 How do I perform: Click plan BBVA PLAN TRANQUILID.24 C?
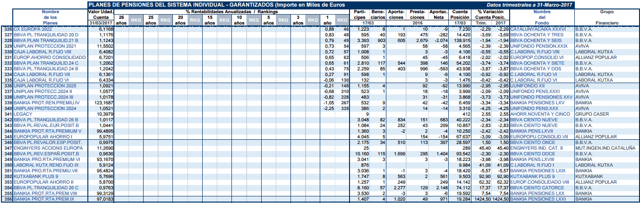pos(46,63)
